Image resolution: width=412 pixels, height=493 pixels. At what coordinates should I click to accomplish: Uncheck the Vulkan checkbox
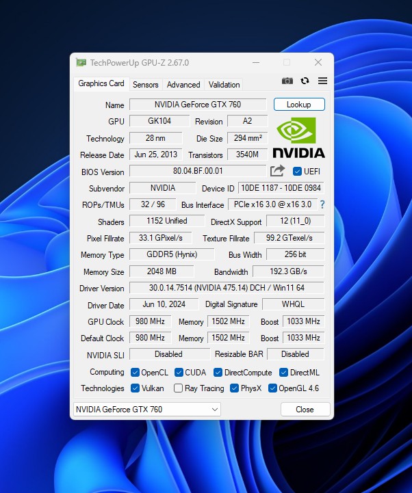[x=136, y=388]
